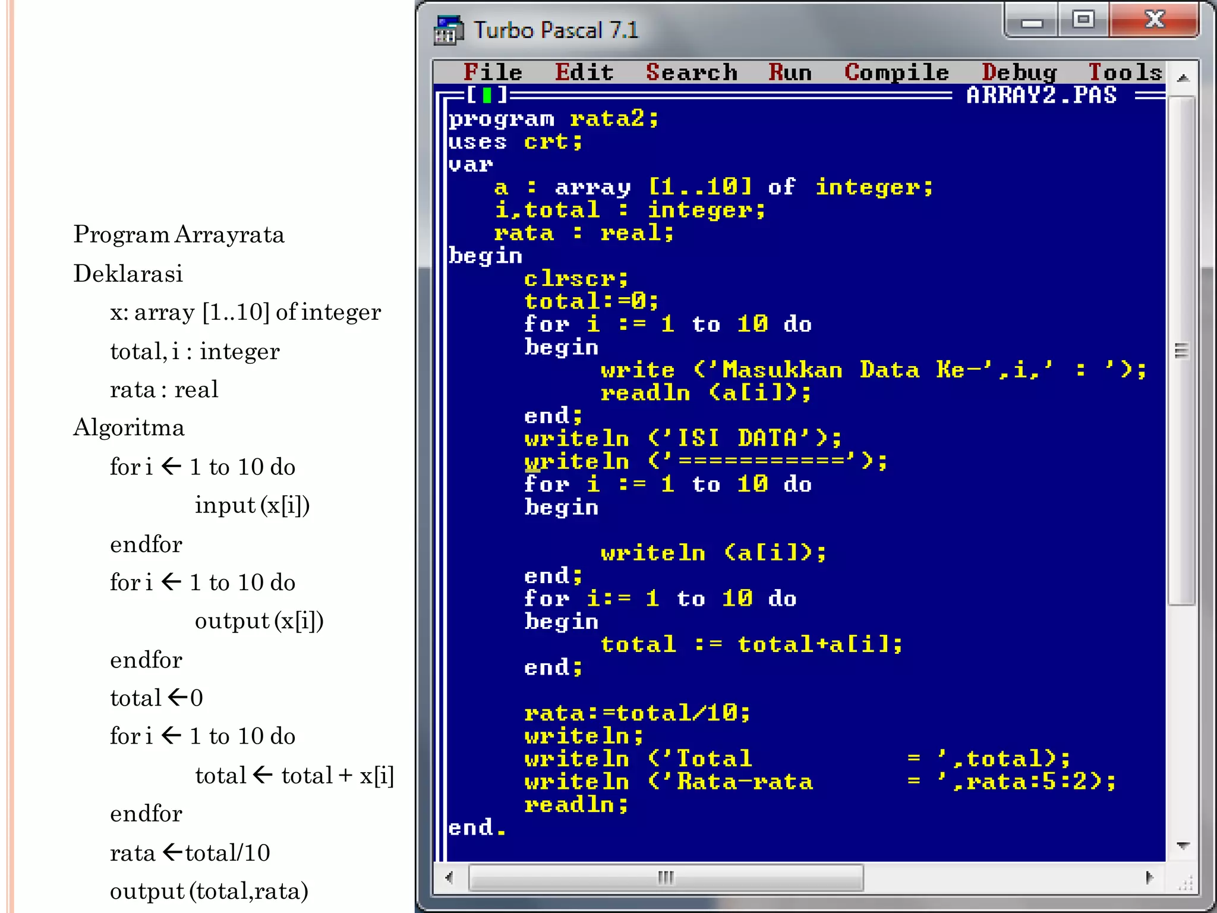Click the 'rata : real' slide text
This screenshot has height=913, width=1217.
point(164,389)
